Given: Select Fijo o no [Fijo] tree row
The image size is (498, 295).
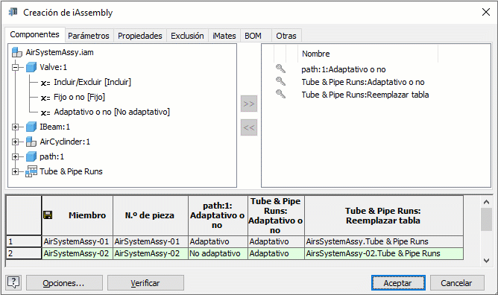Looking at the screenshot, I should pos(80,97).
